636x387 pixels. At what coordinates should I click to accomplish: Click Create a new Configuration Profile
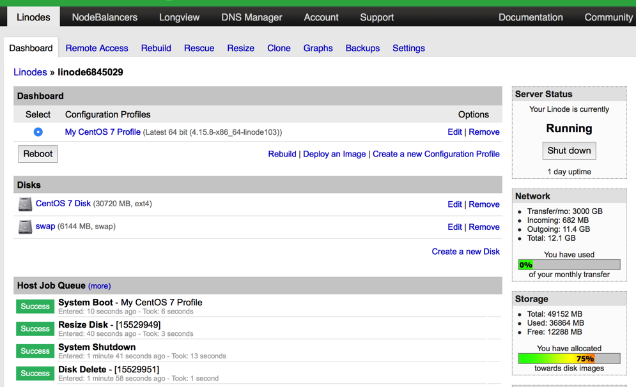pos(436,154)
